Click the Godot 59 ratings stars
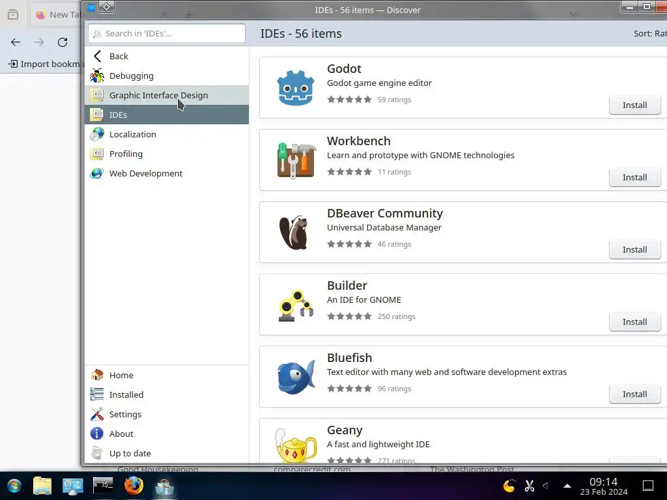The height and width of the screenshot is (500, 667). point(349,100)
